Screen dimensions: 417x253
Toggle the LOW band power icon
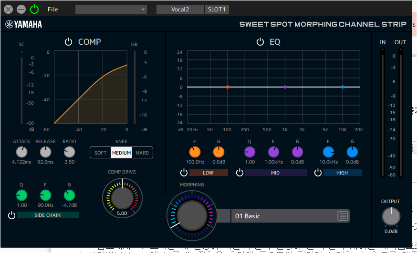pos(184,173)
